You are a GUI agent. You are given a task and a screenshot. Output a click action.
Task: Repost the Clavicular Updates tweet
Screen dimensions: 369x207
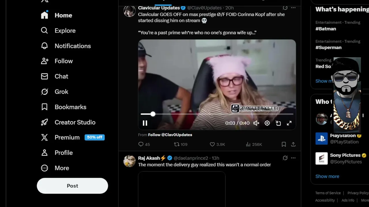click(x=180, y=144)
